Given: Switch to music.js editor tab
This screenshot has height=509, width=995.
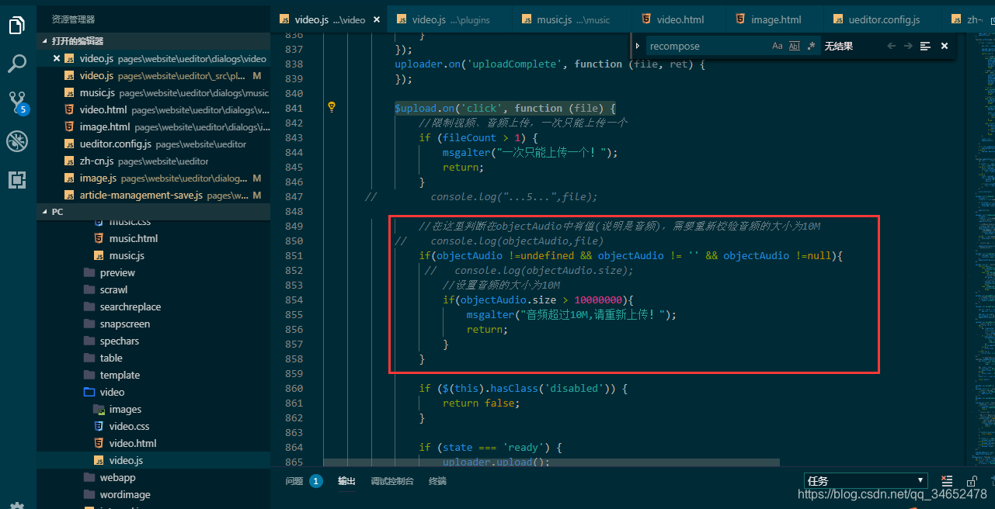Looking at the screenshot, I should (x=572, y=19).
